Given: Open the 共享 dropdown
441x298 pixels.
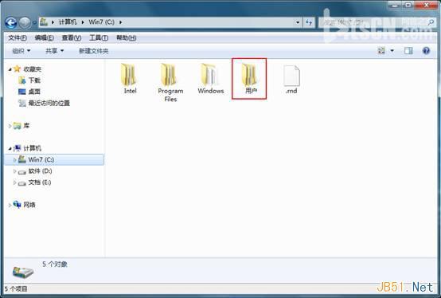Looking at the screenshot, I should 54,51.
